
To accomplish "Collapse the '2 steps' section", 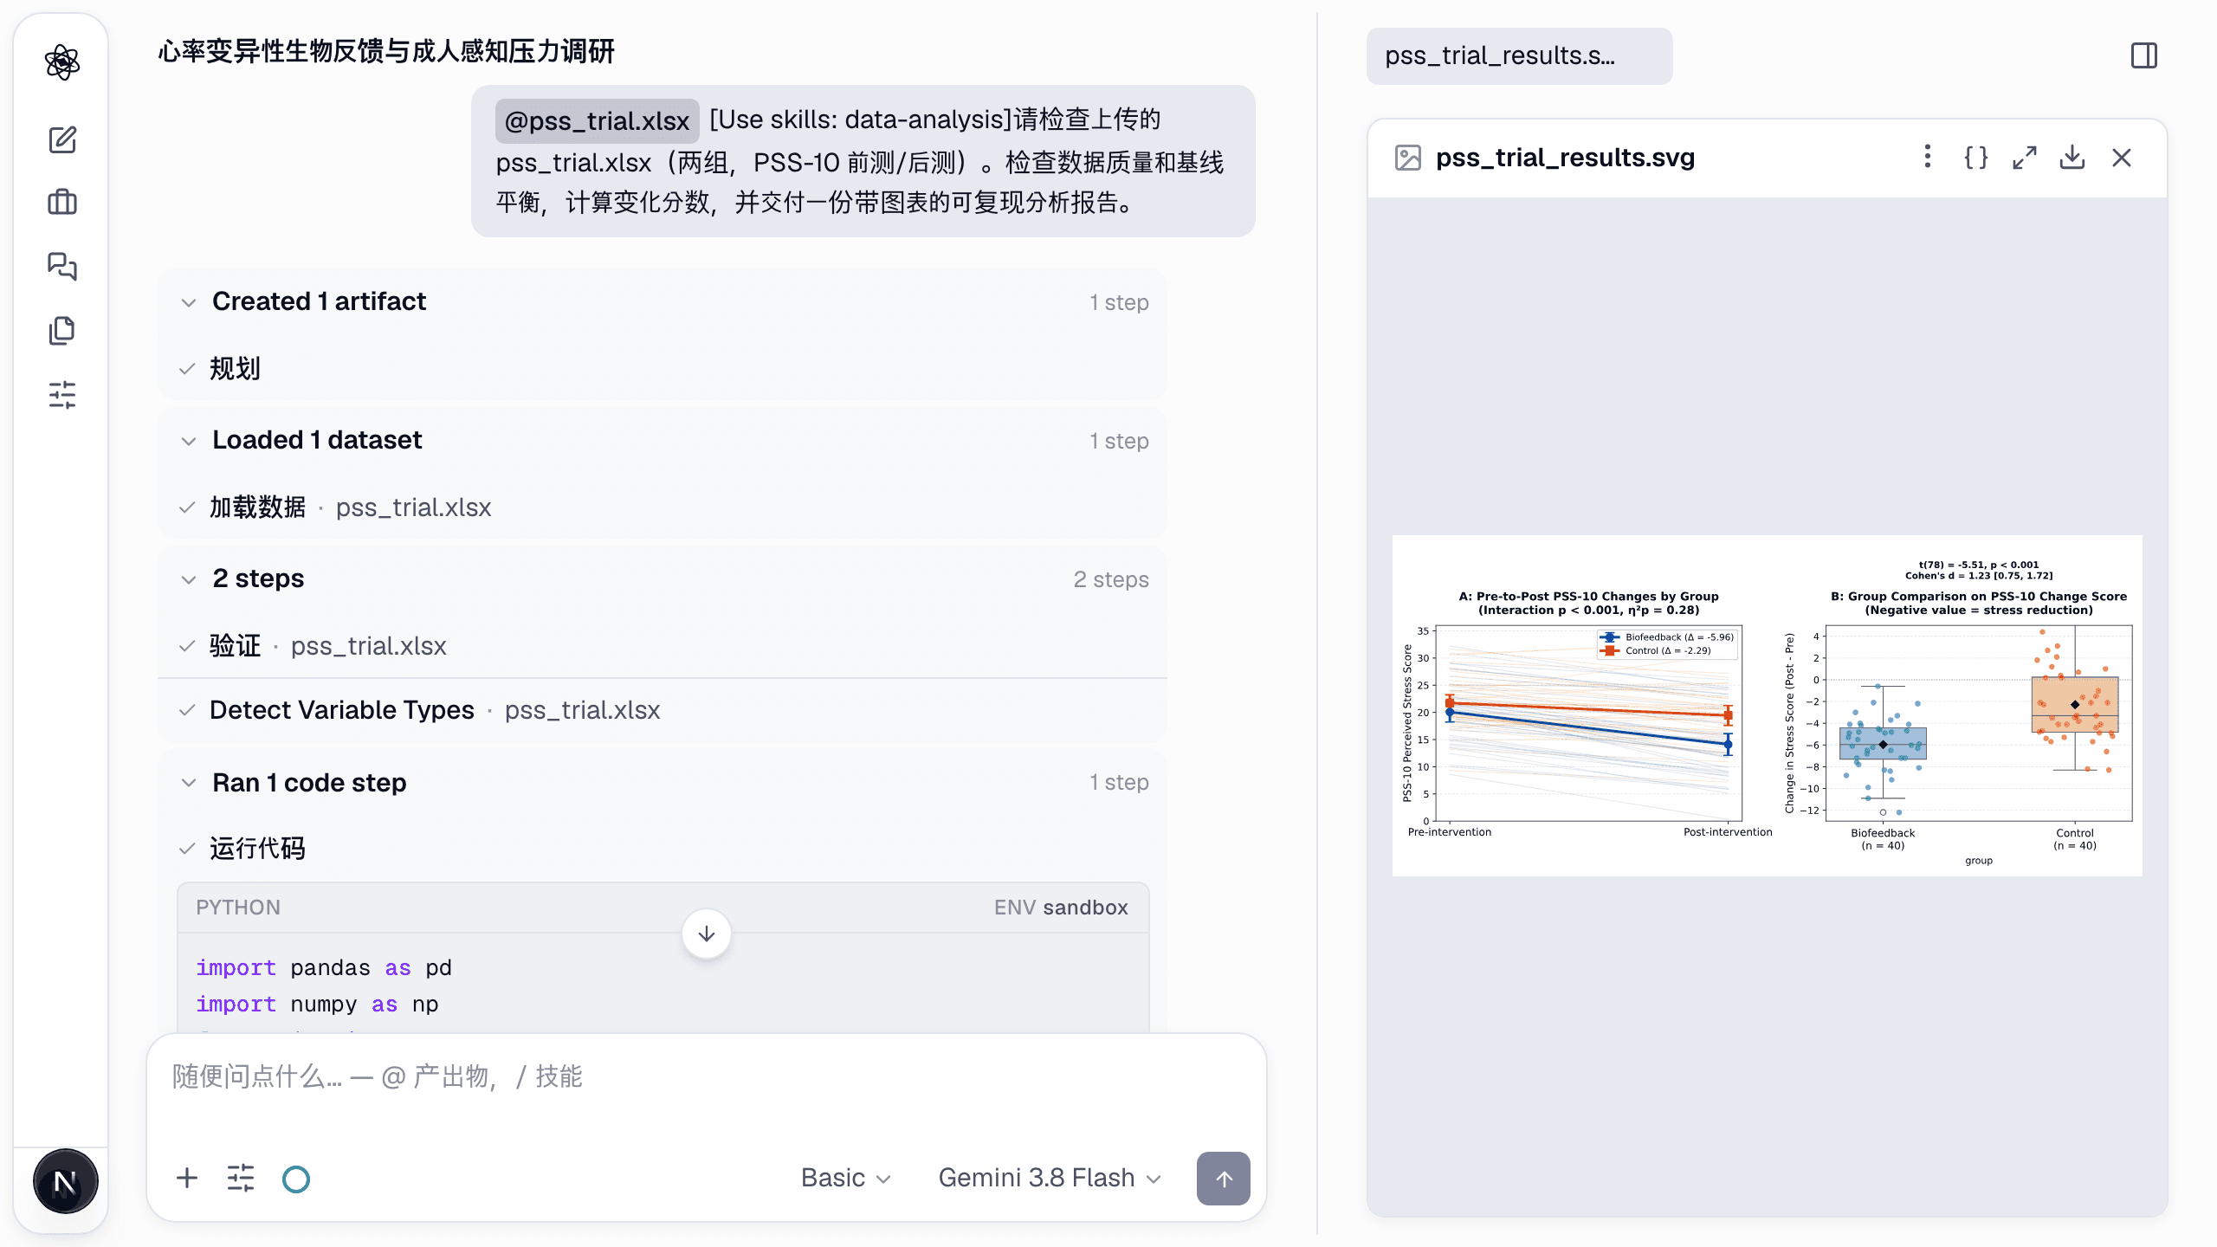I will [x=189, y=579].
